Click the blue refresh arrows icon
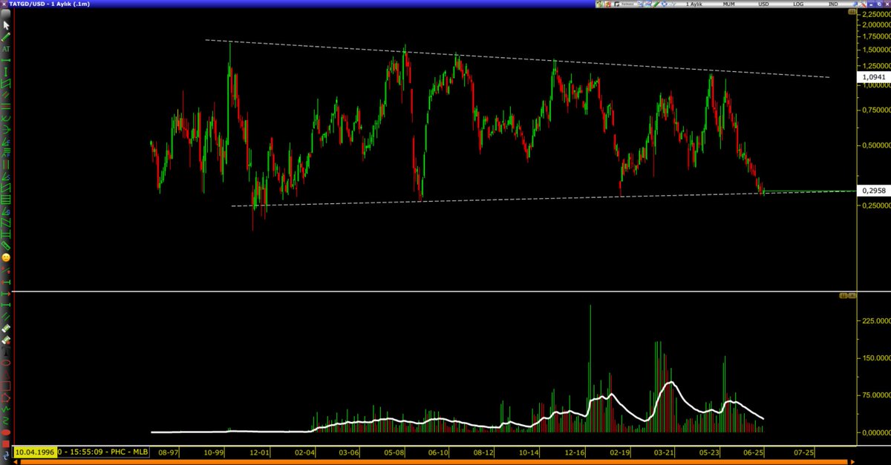891x465 pixels. click(6, 455)
